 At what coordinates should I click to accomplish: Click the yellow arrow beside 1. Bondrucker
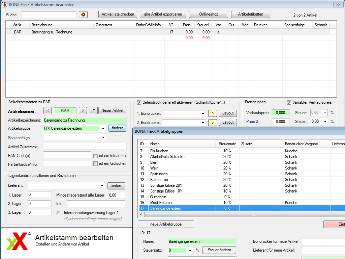tap(212, 113)
